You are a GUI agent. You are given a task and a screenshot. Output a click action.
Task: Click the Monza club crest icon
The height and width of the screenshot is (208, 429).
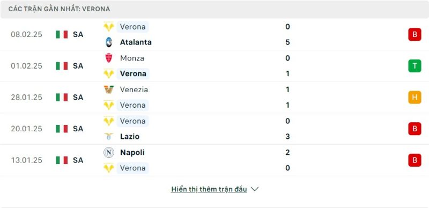pyautogui.click(x=109, y=58)
